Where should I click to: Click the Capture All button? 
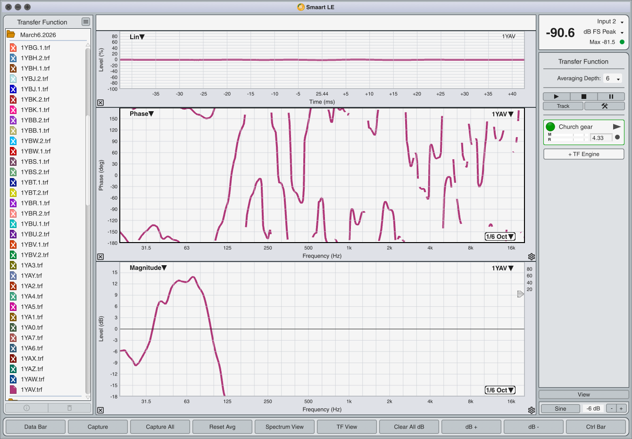(x=160, y=427)
